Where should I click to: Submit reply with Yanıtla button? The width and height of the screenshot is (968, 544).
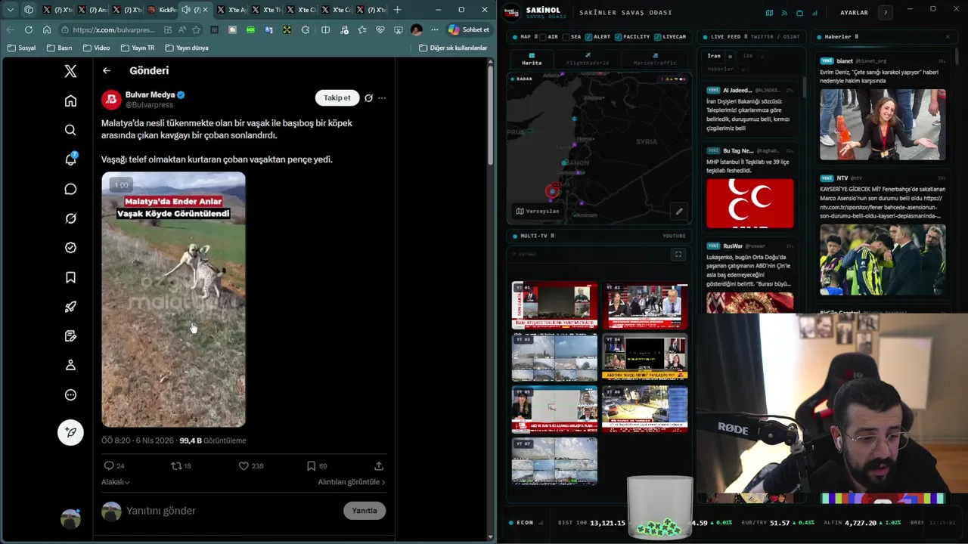click(365, 511)
